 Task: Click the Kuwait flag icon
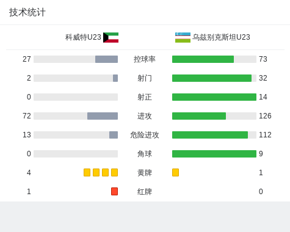pos(111,37)
